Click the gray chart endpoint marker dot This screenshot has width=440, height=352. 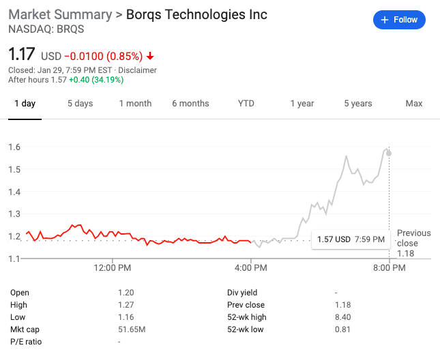pos(389,153)
